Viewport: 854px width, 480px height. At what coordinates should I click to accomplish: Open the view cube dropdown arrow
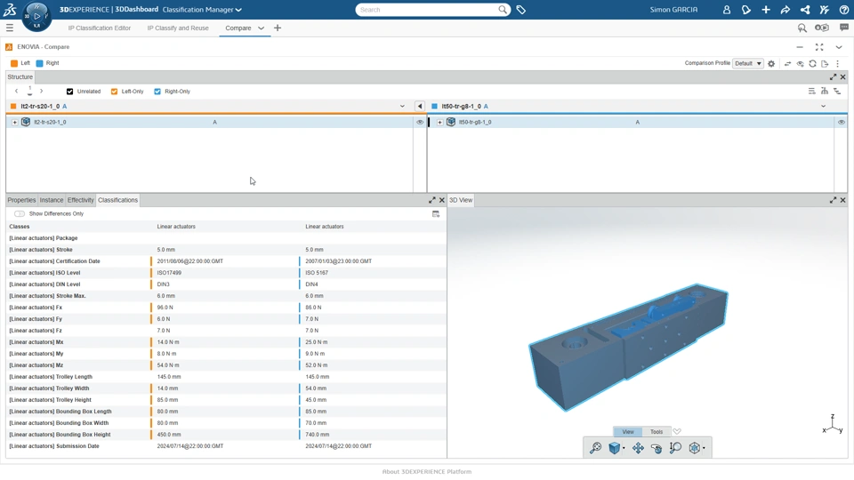point(624,448)
